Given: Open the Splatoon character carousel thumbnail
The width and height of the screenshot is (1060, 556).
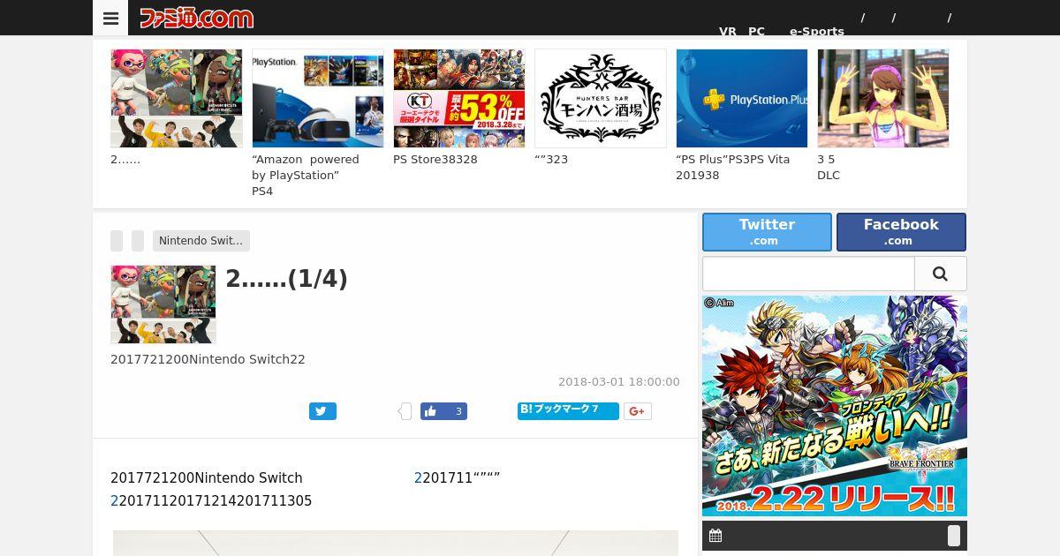Looking at the screenshot, I should [177, 98].
